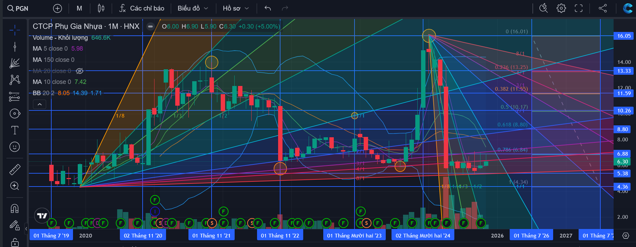Show hidden MA 20 indicator
Image resolution: width=636 pixels, height=247 pixels.
79,71
